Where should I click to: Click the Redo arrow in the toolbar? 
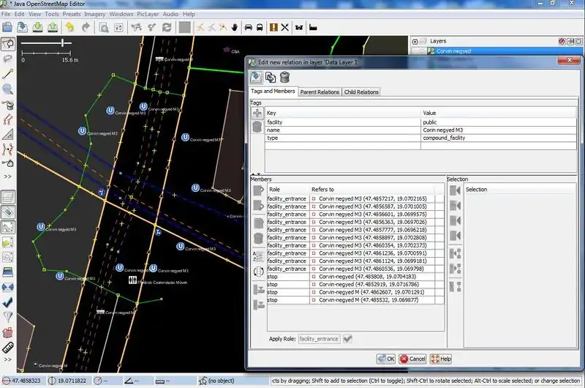point(86,27)
